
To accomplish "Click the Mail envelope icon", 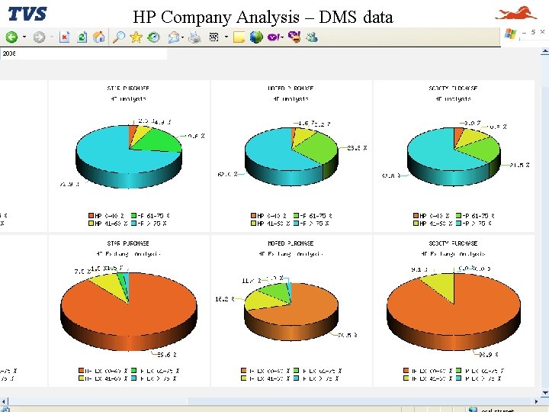I will point(174,37).
